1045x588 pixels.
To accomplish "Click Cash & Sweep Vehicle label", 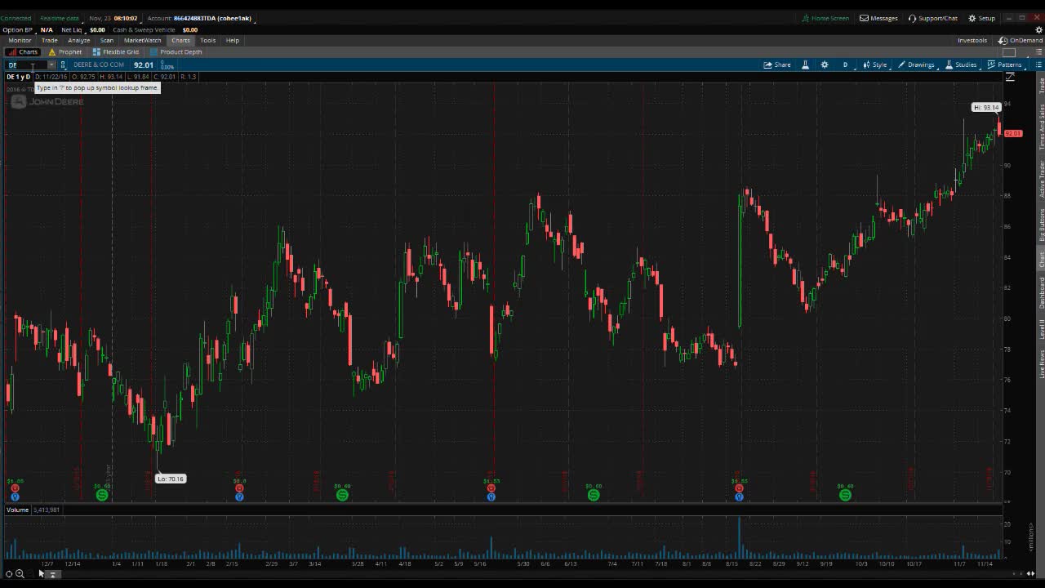I will [144, 29].
